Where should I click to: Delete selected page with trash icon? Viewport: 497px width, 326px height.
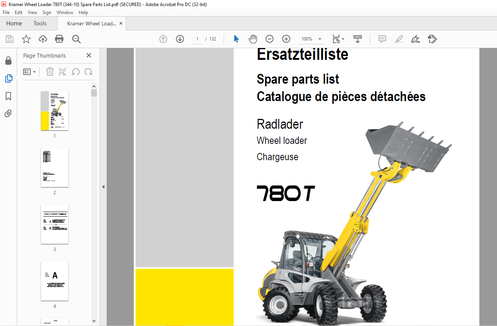pyautogui.click(x=50, y=72)
